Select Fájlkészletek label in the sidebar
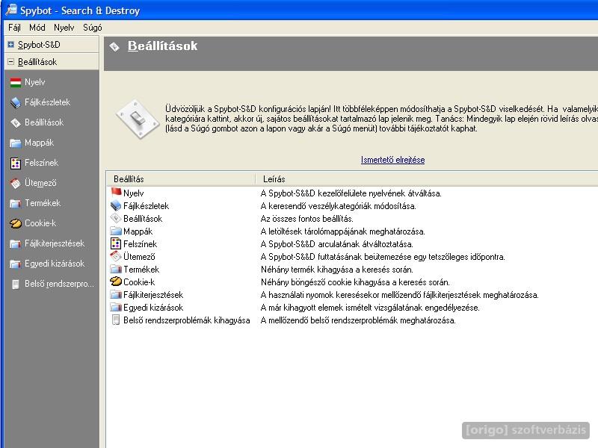 pyautogui.click(x=48, y=102)
